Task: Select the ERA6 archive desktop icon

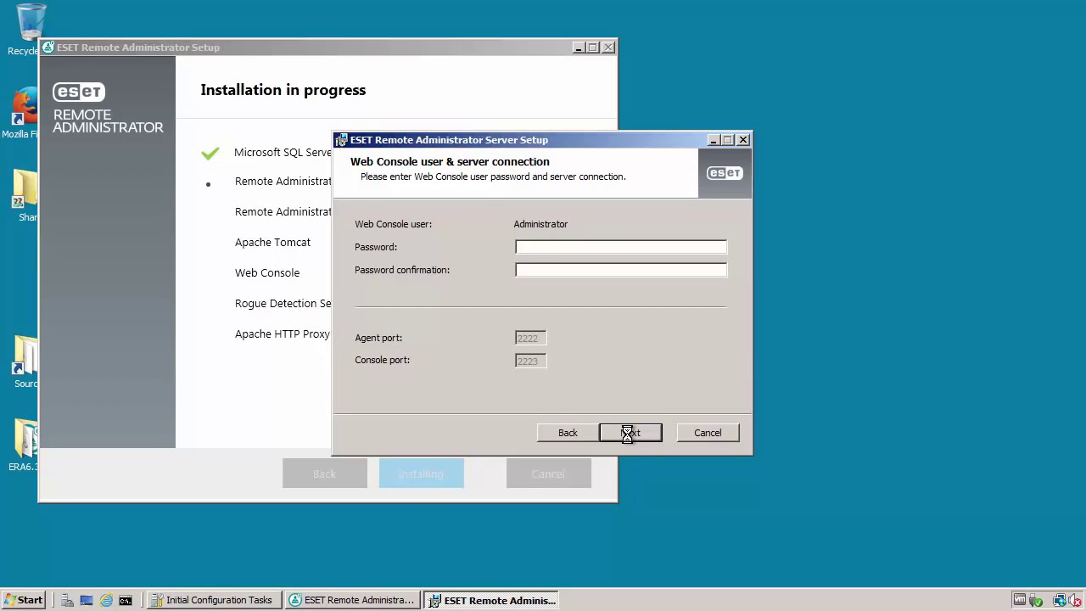Action: [x=24, y=446]
